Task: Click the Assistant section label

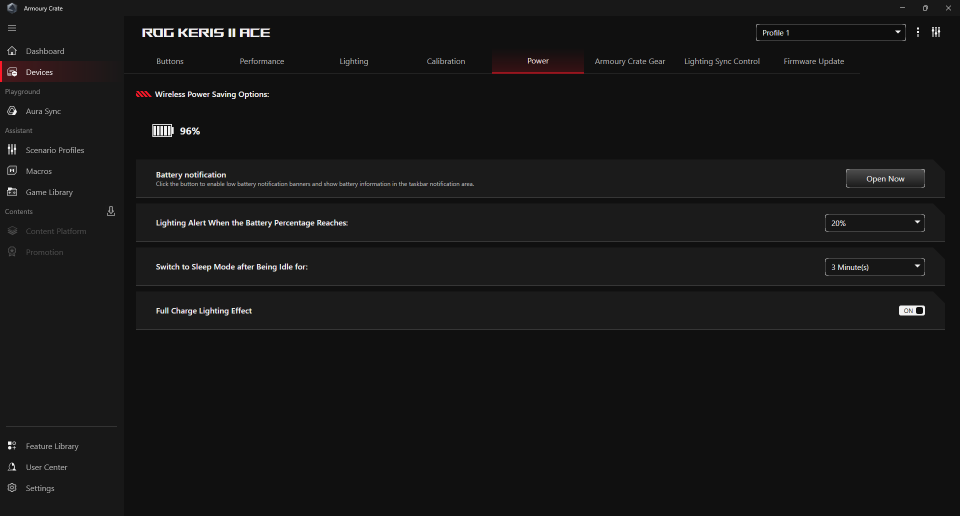Action: (x=18, y=130)
